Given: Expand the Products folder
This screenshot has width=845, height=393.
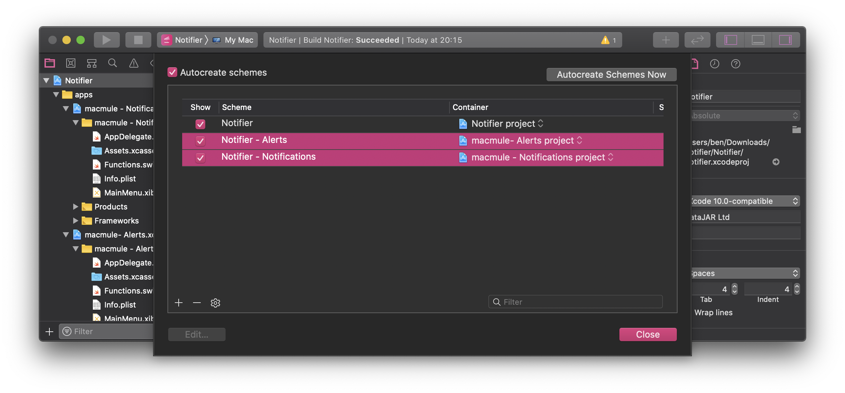Looking at the screenshot, I should (x=76, y=207).
